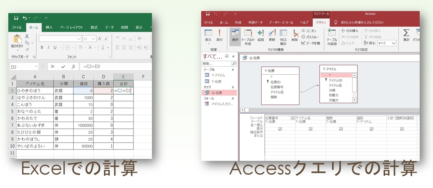
Task: Click the formula bar Enter checkmark button
Action: pyautogui.click(x=63, y=67)
